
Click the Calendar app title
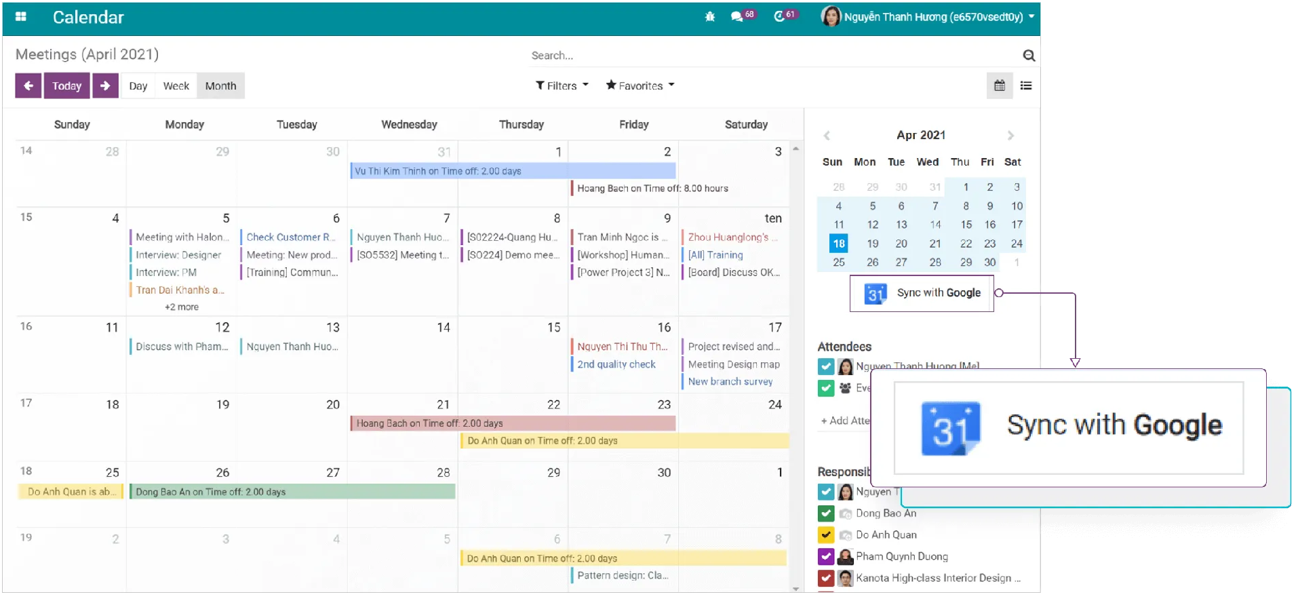[x=88, y=18]
